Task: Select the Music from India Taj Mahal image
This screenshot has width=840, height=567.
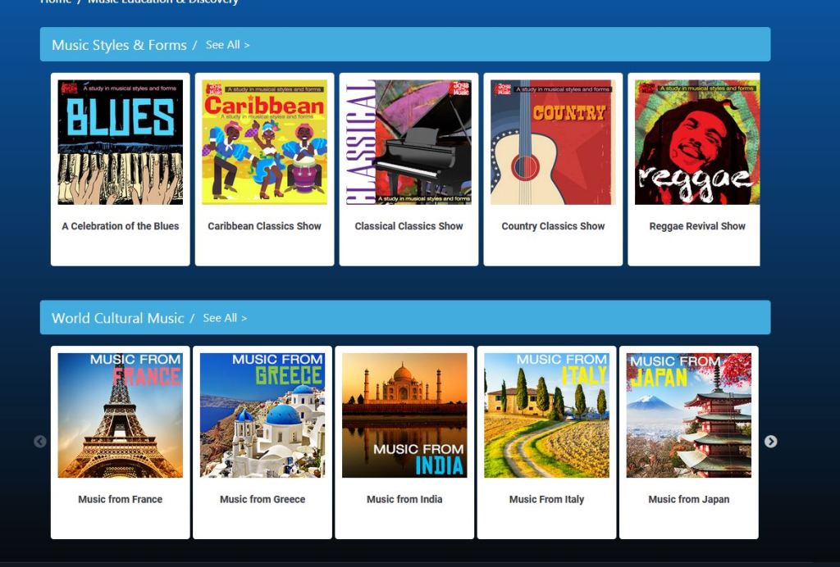Action: pyautogui.click(x=404, y=415)
